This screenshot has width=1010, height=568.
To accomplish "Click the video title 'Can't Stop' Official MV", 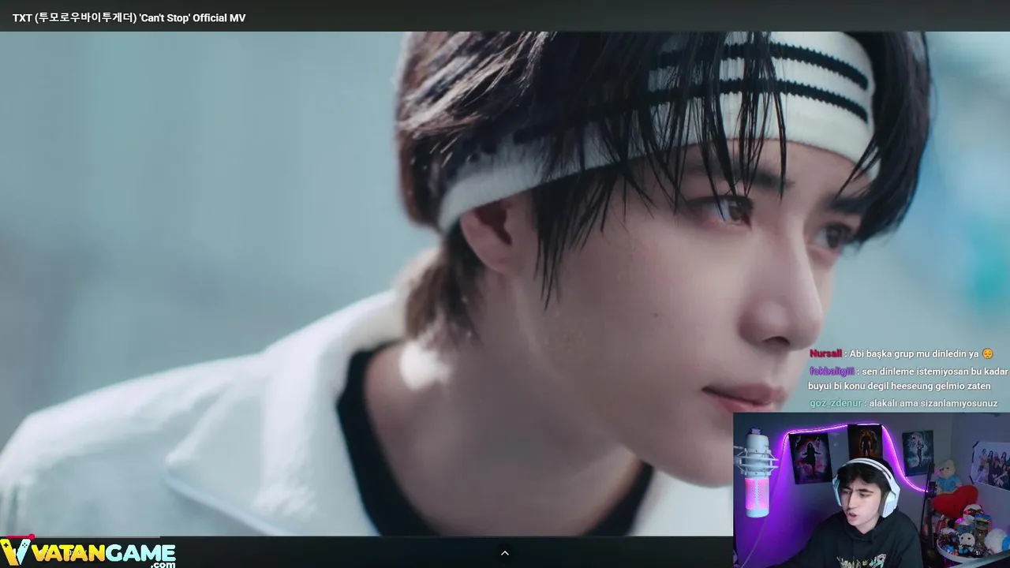I will [x=129, y=17].
